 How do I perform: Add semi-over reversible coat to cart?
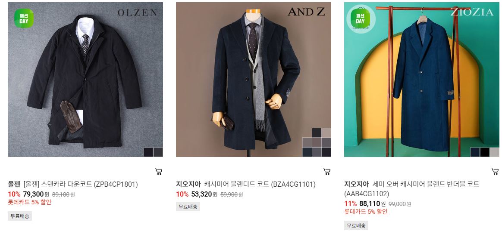(x=495, y=172)
